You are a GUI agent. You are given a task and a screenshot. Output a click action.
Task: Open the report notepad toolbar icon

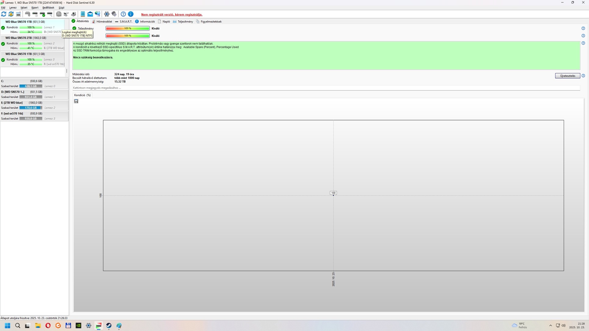(x=83, y=14)
